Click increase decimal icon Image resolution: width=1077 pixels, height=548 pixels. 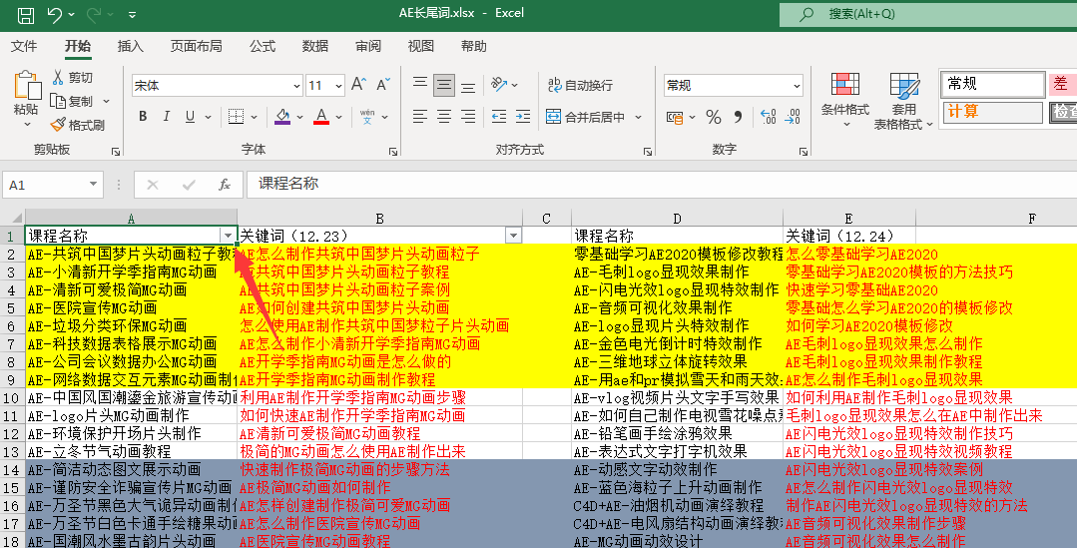[769, 117]
